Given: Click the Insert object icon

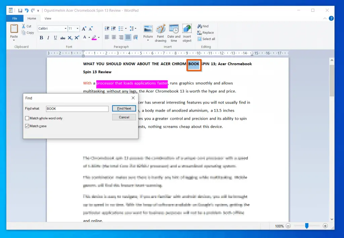Looking at the screenshot, I should (187, 33).
